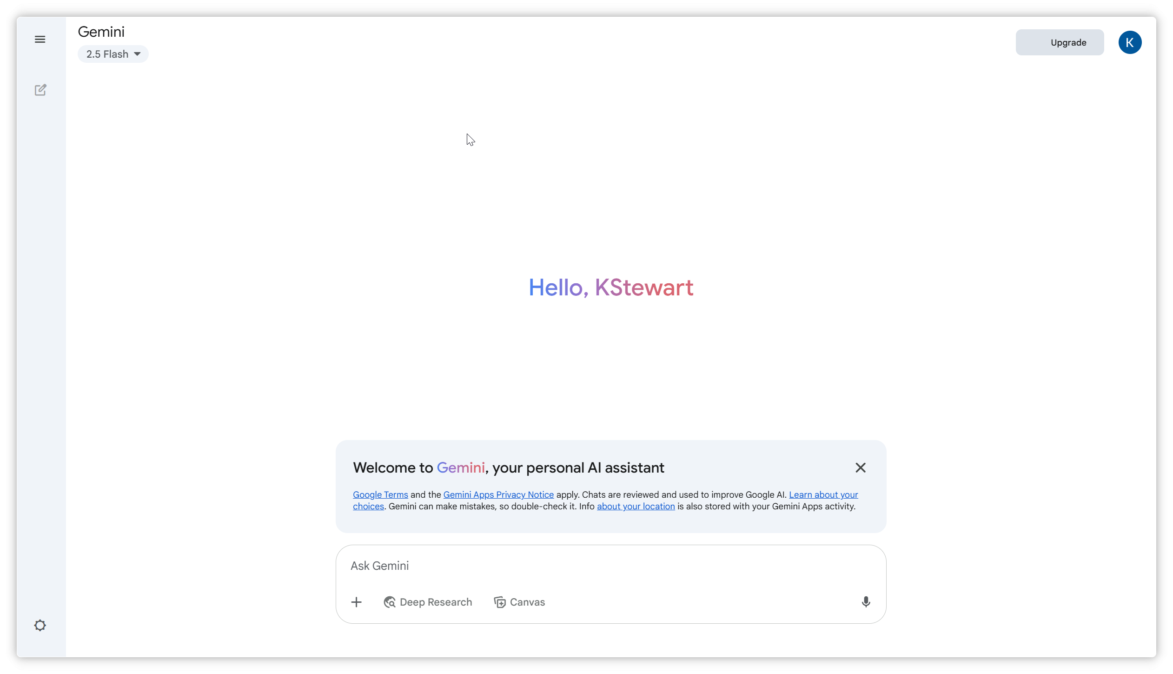Open the about your location link
The image size is (1173, 674).
(636, 506)
